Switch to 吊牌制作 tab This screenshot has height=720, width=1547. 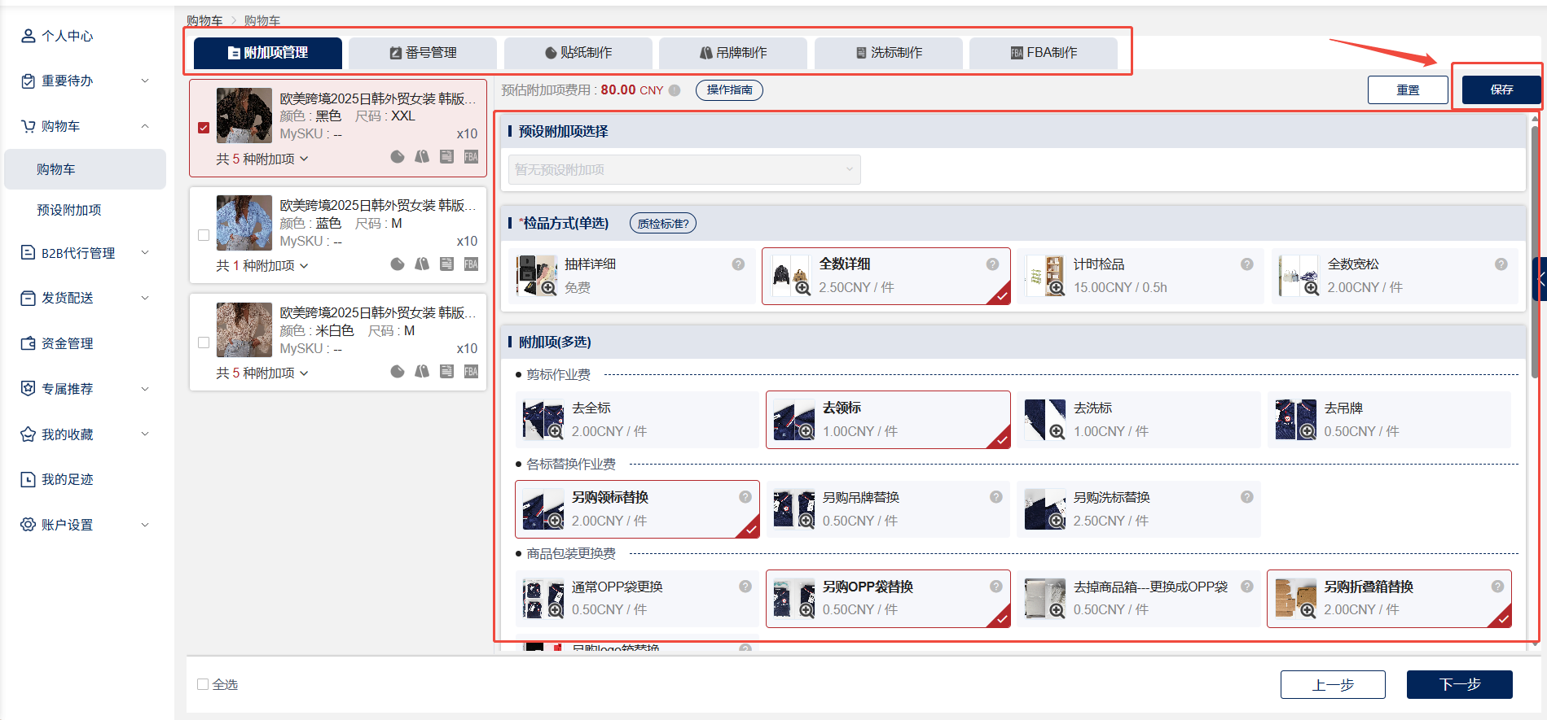pos(733,53)
